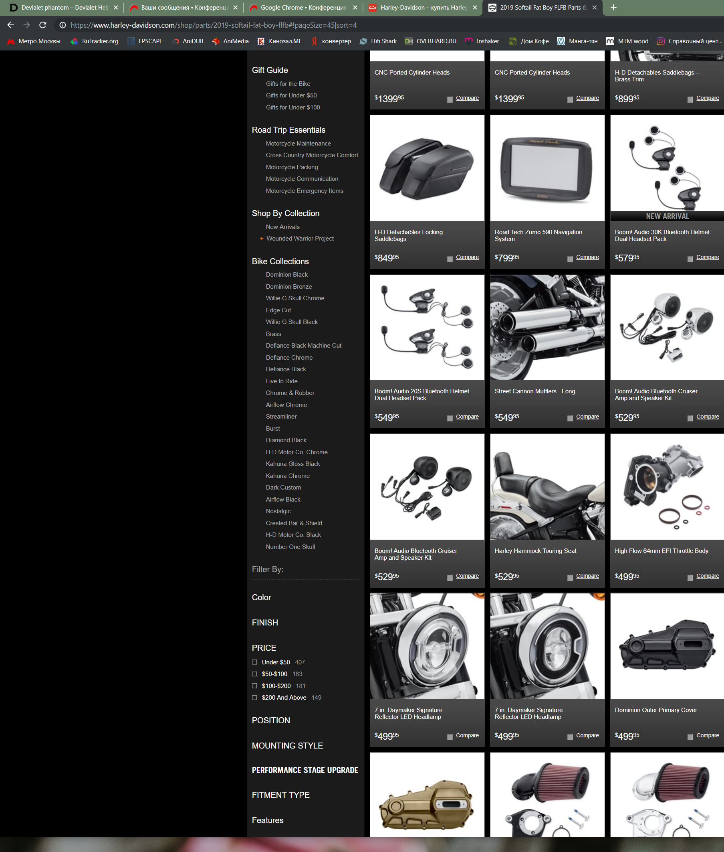Open Дом Кофе bookmark

coord(528,41)
